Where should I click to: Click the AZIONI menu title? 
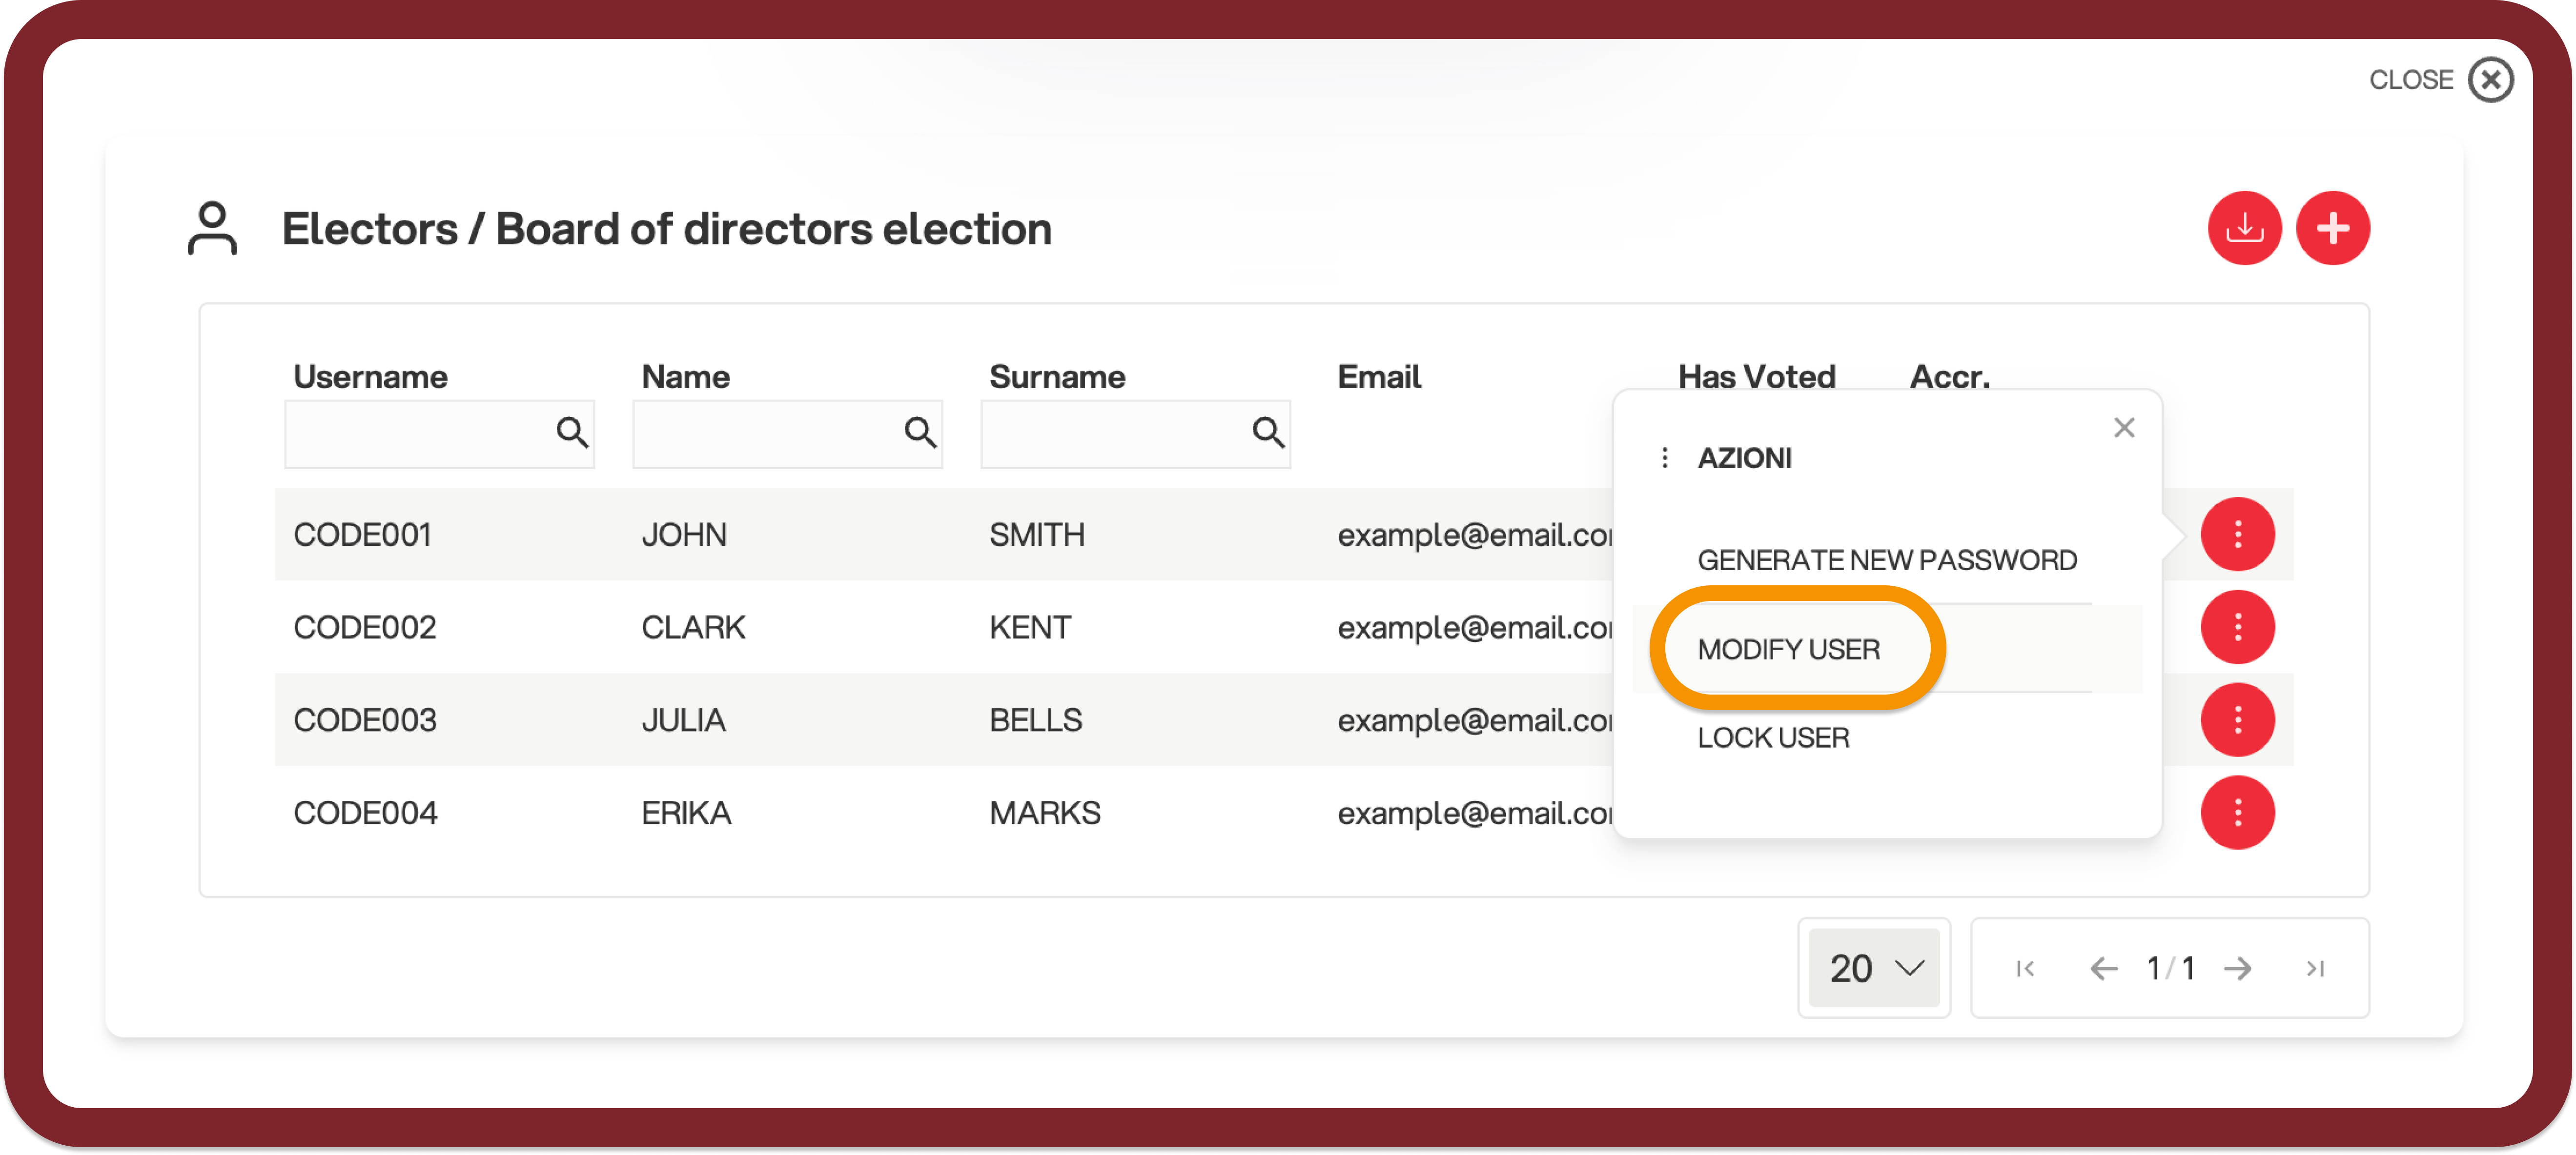click(1744, 458)
